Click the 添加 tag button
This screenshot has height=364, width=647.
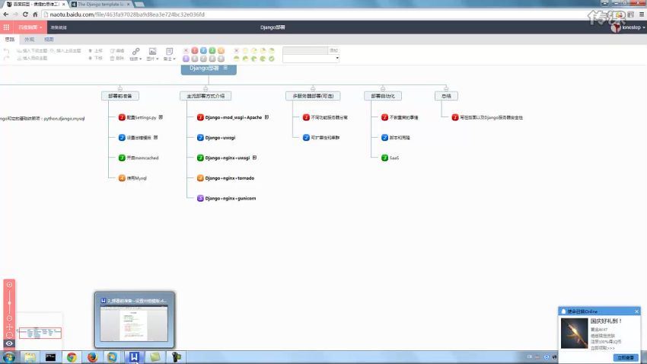point(334,50)
